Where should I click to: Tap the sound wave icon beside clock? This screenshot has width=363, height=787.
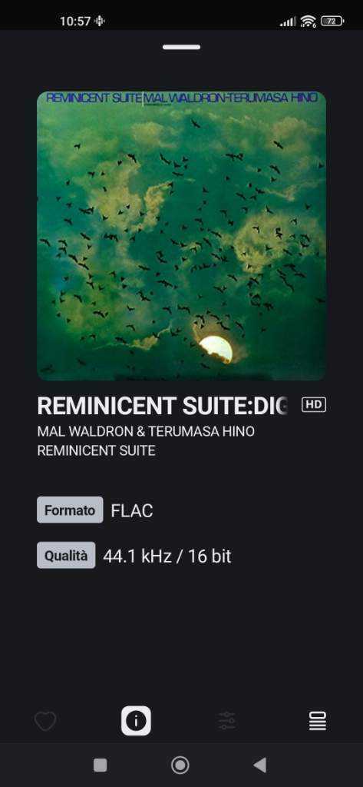click(x=100, y=21)
